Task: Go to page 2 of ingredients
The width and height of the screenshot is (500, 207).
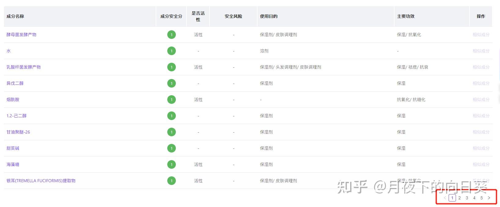Action: (460, 198)
